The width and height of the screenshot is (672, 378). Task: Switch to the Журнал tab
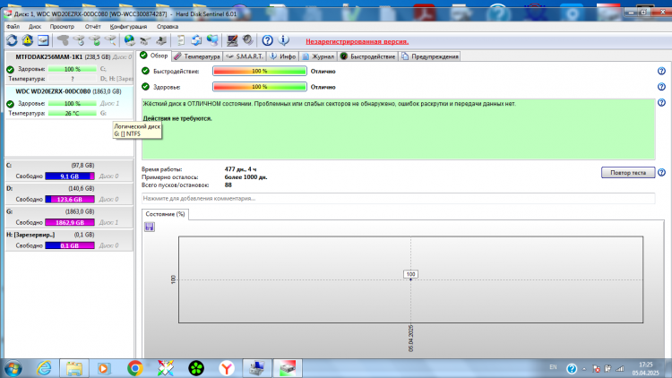point(318,56)
